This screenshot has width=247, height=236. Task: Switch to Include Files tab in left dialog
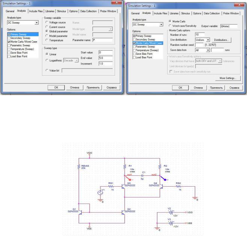coord(36,11)
